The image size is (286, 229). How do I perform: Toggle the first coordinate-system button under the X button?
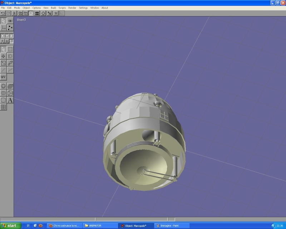pos(3,42)
